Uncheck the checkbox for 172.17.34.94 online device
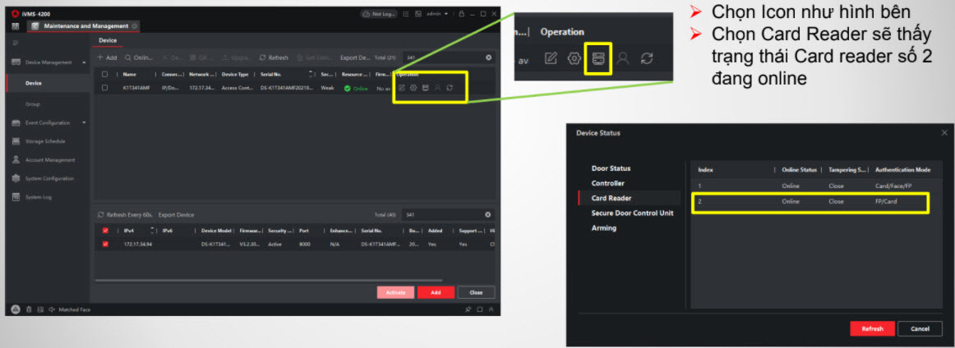Viewport: 955px width, 348px height. point(104,244)
